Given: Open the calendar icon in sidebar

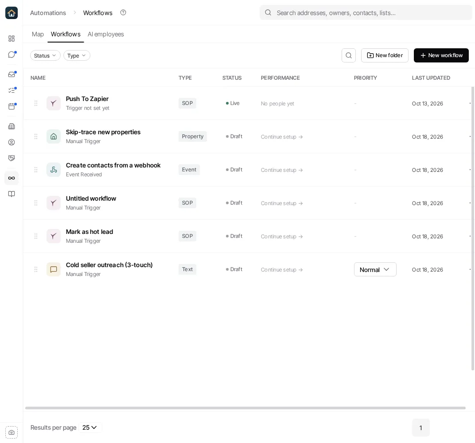Looking at the screenshot, I should tap(12, 106).
